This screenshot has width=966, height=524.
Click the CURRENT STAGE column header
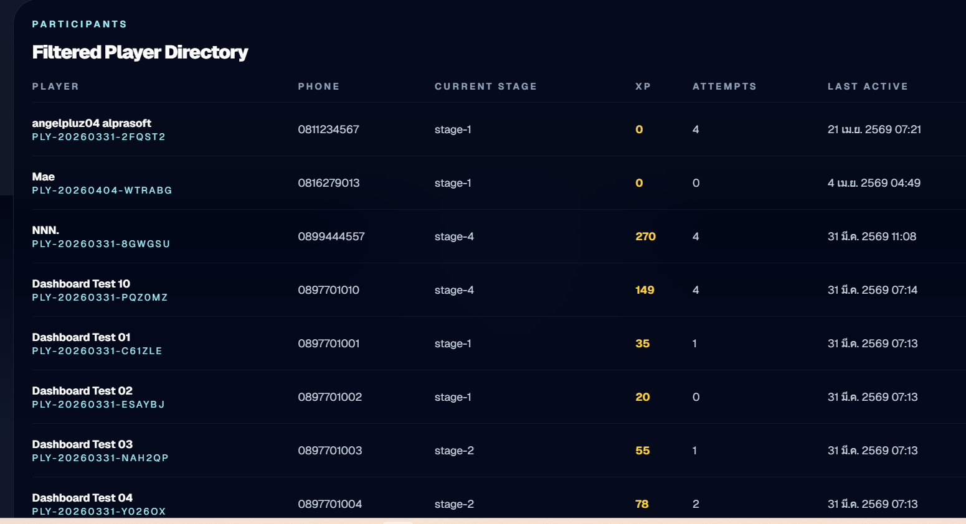[486, 87]
